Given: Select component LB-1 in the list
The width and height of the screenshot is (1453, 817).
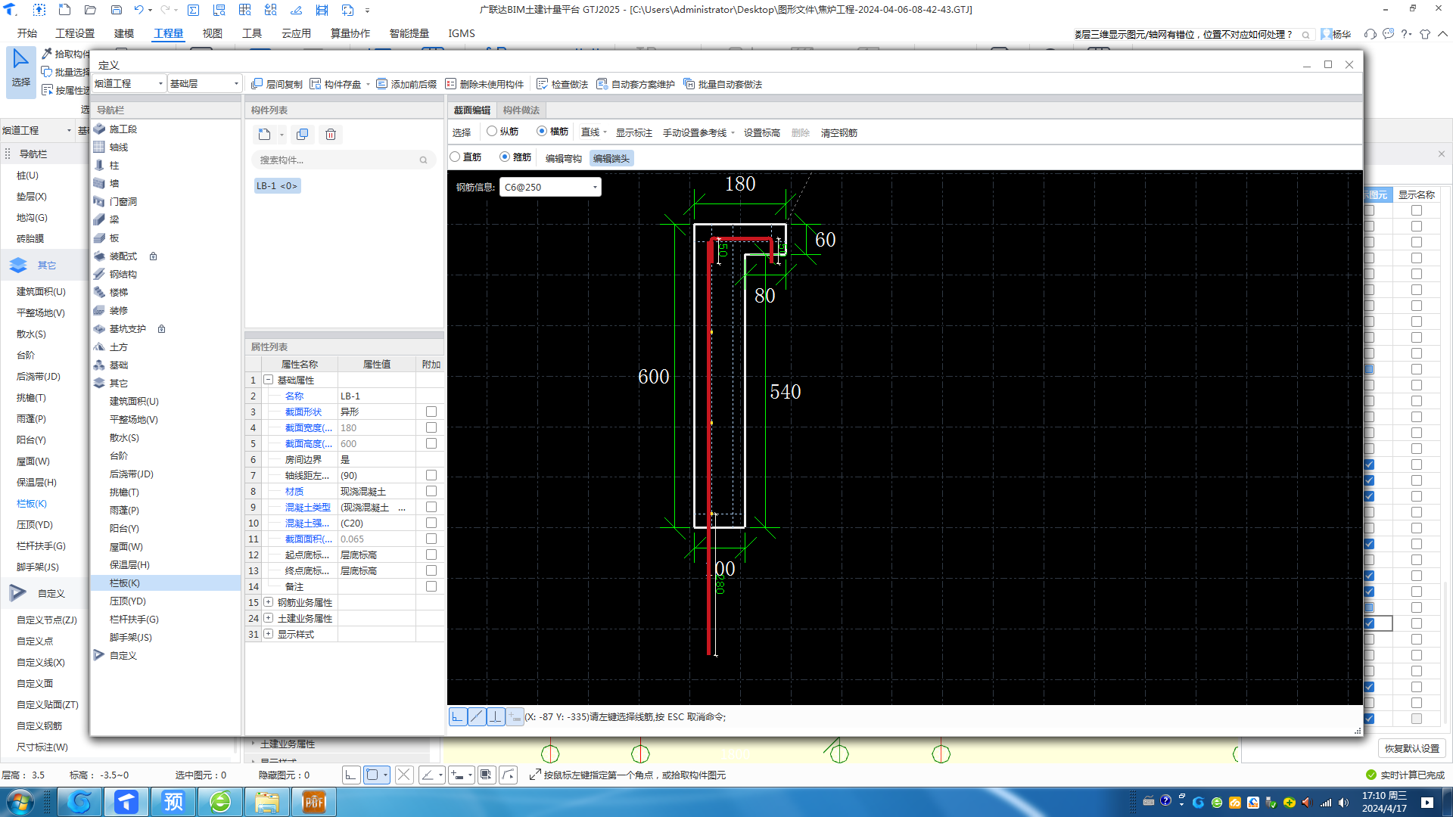Looking at the screenshot, I should click(278, 186).
